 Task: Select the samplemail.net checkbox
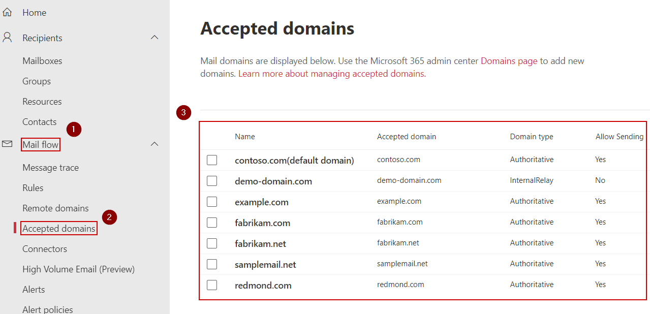[x=212, y=264]
